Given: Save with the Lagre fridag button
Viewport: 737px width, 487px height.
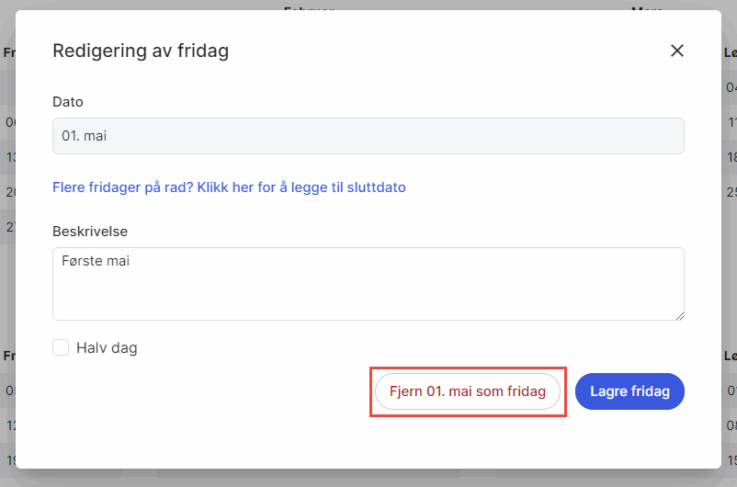Looking at the screenshot, I should tap(629, 391).
